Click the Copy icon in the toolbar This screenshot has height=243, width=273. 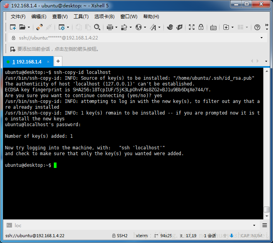[x=79, y=27]
